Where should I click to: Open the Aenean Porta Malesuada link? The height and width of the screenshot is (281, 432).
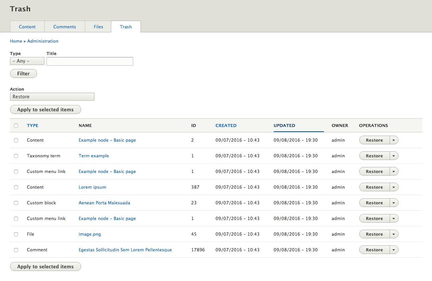click(104, 203)
